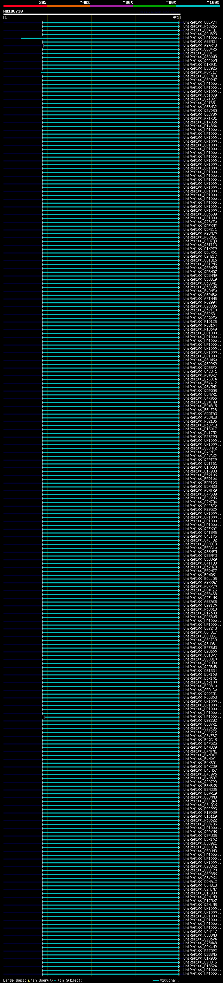223x983 pixels.
Task: Select hit UniRef100_Q9U8R3
Action: [x=200, y=34]
